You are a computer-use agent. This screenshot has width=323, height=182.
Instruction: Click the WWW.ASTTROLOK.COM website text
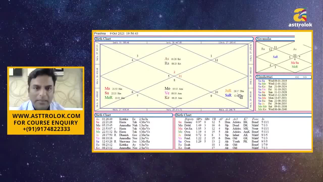click(x=46, y=116)
